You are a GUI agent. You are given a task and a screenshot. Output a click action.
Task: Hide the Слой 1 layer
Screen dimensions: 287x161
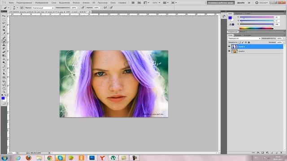(229, 47)
